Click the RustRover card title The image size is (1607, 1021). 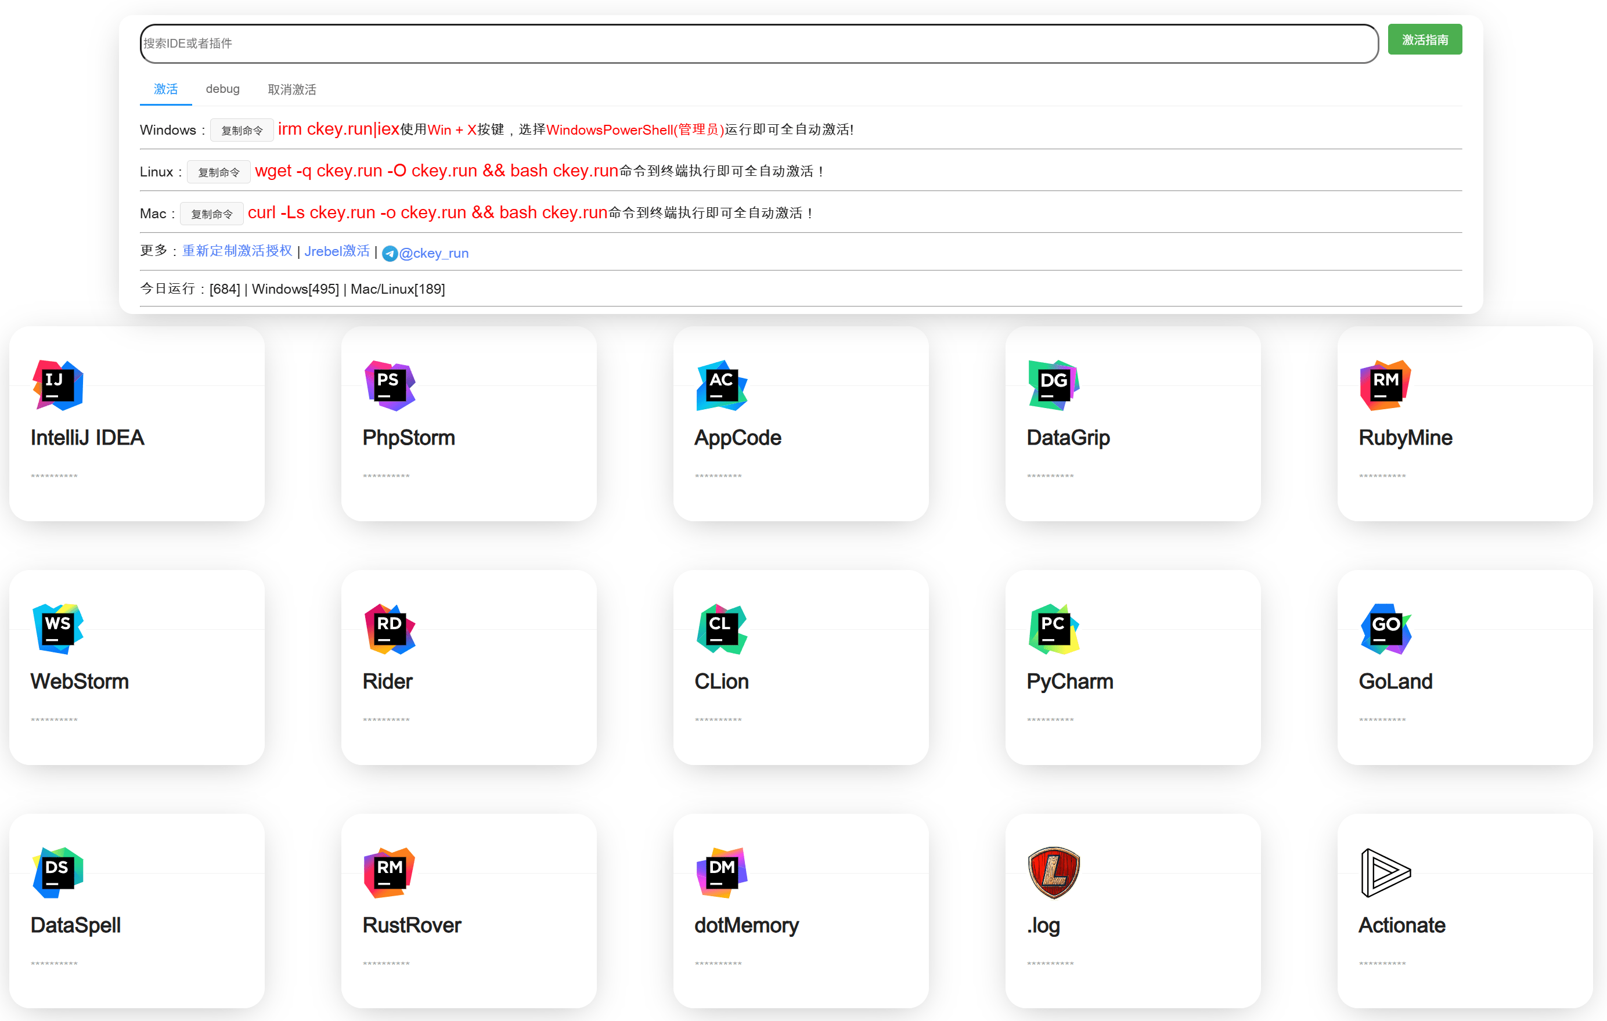(412, 925)
